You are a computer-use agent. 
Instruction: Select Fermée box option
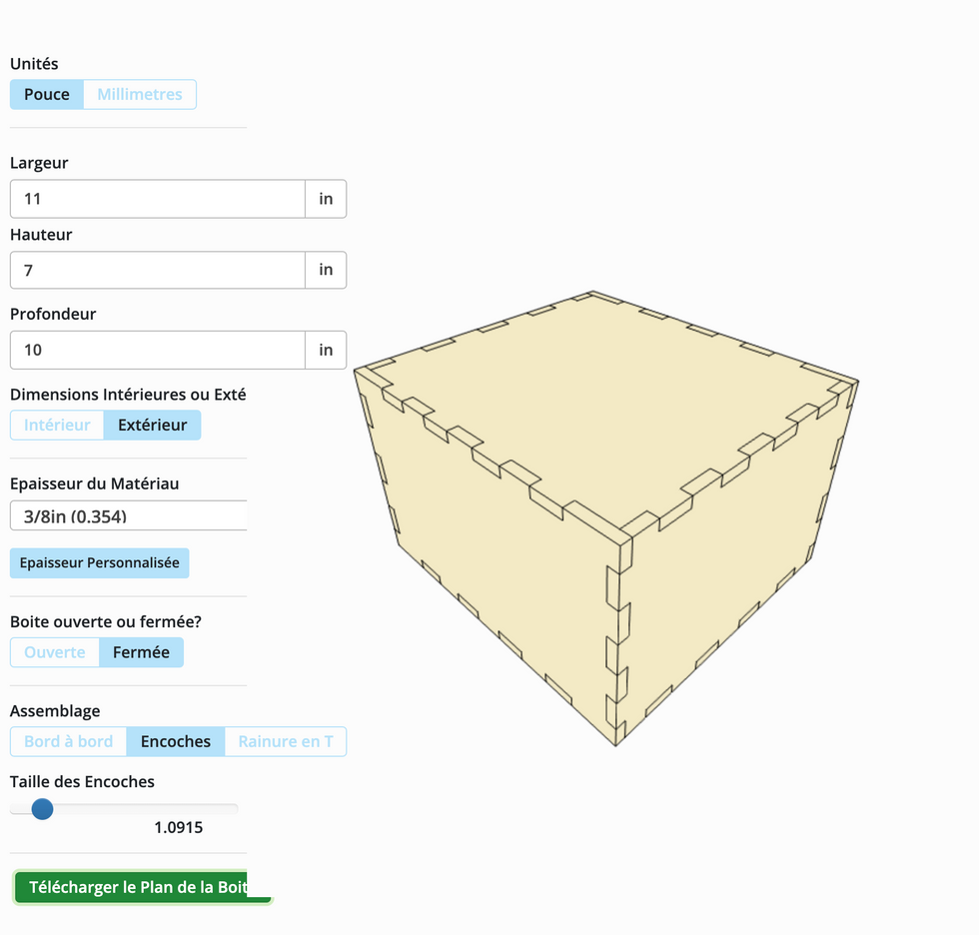pos(141,652)
